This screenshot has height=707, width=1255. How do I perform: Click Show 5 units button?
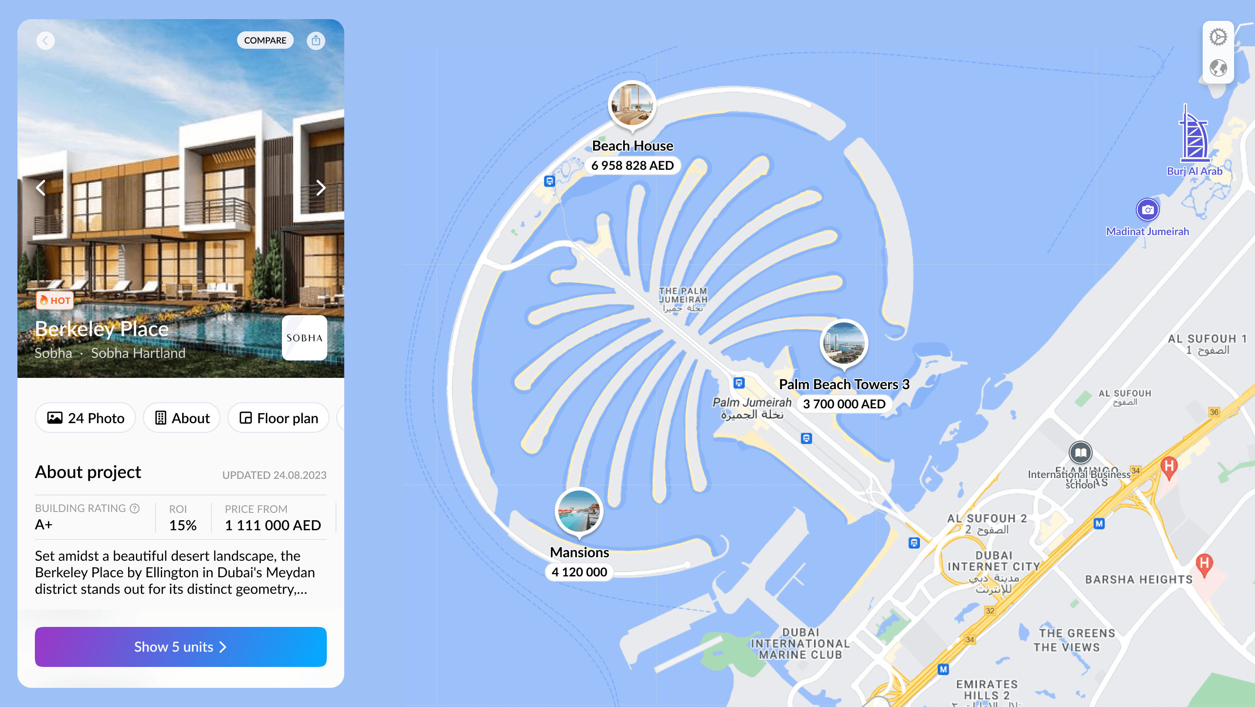(x=181, y=646)
